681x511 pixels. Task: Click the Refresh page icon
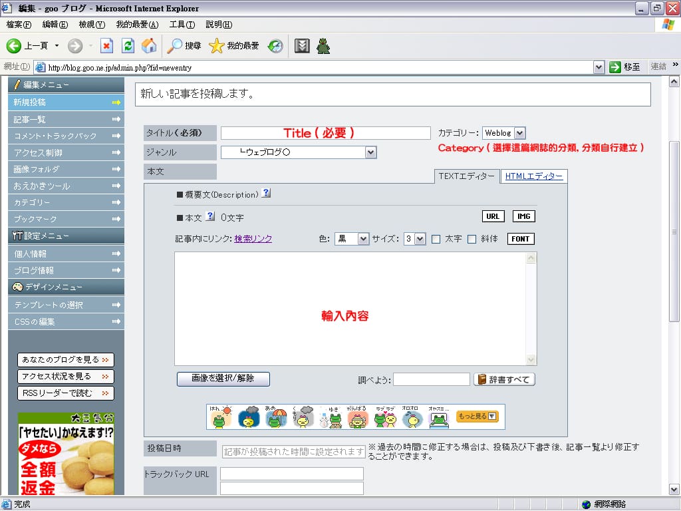tap(128, 46)
